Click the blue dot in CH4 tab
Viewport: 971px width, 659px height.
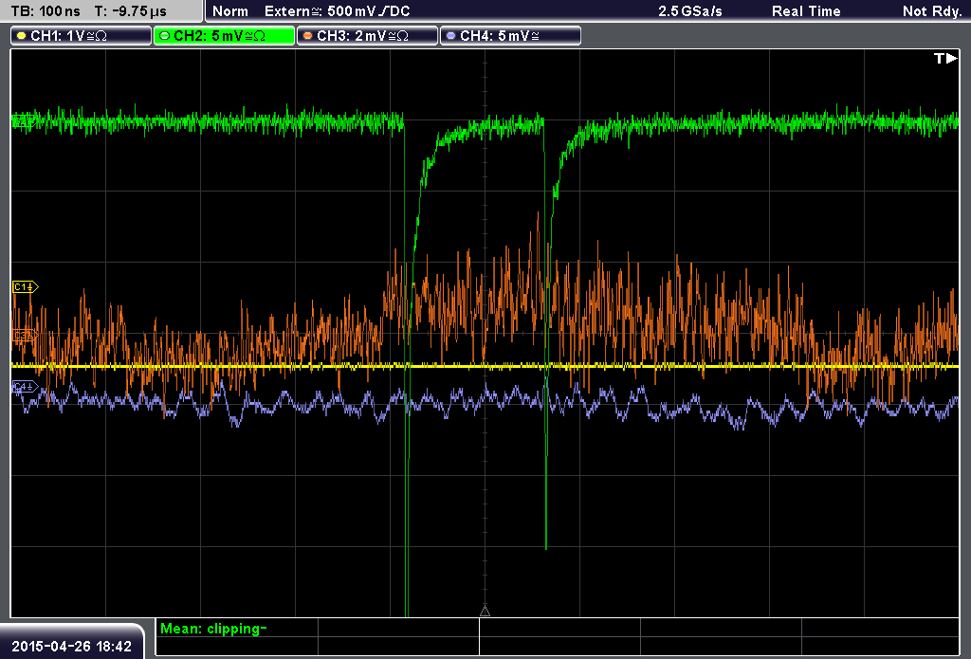click(450, 36)
